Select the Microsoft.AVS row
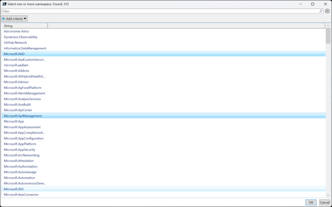Viewport: 332px width, 207px height. click(164, 189)
